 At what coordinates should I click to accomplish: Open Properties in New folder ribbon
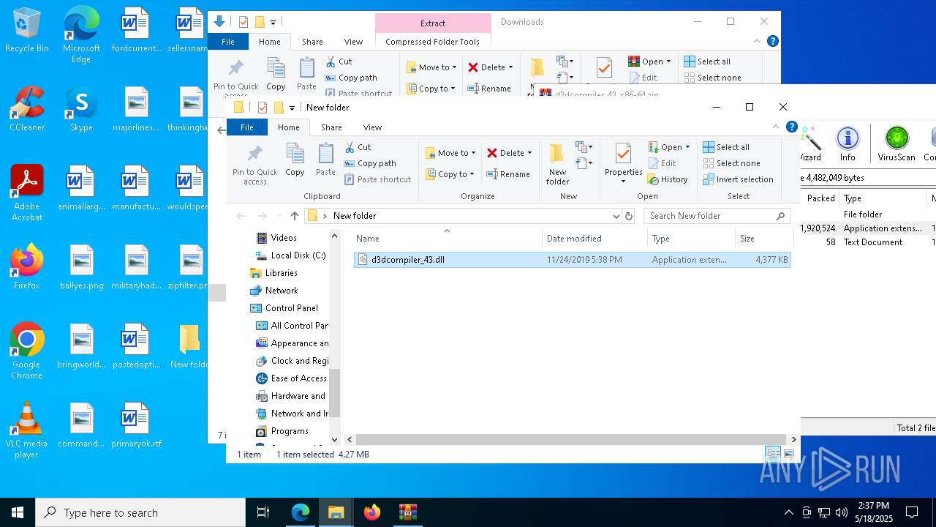pyautogui.click(x=623, y=164)
